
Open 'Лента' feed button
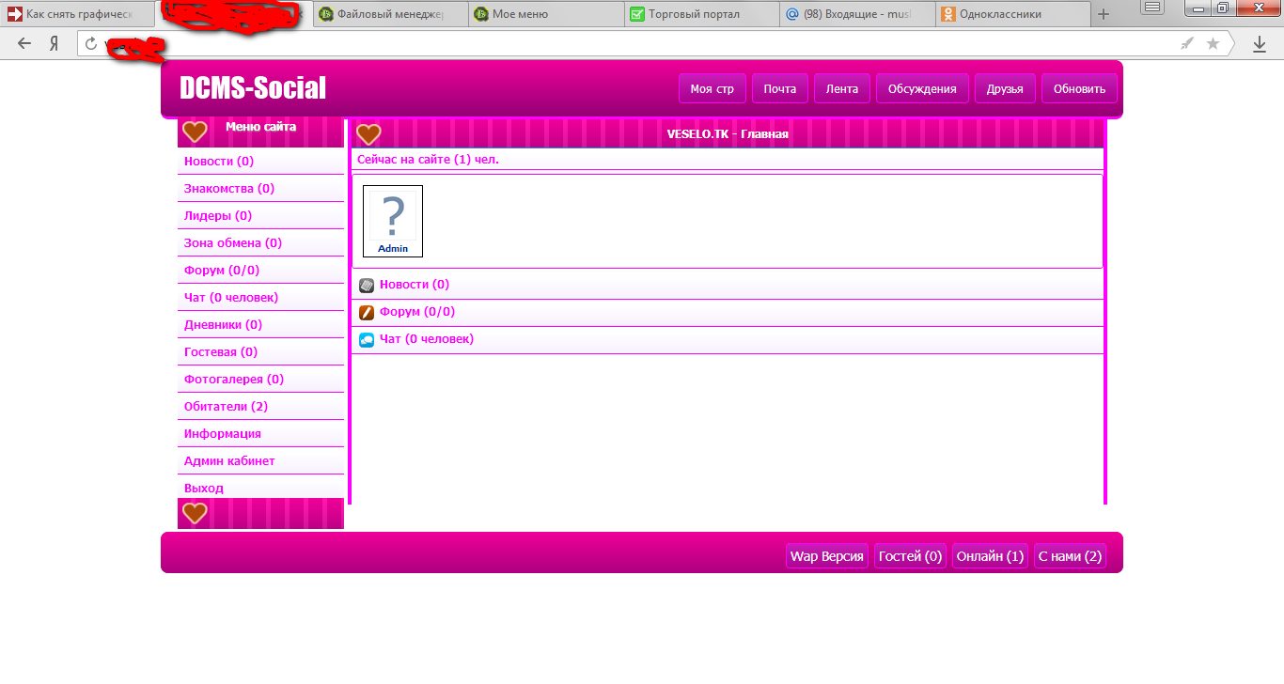click(x=842, y=88)
